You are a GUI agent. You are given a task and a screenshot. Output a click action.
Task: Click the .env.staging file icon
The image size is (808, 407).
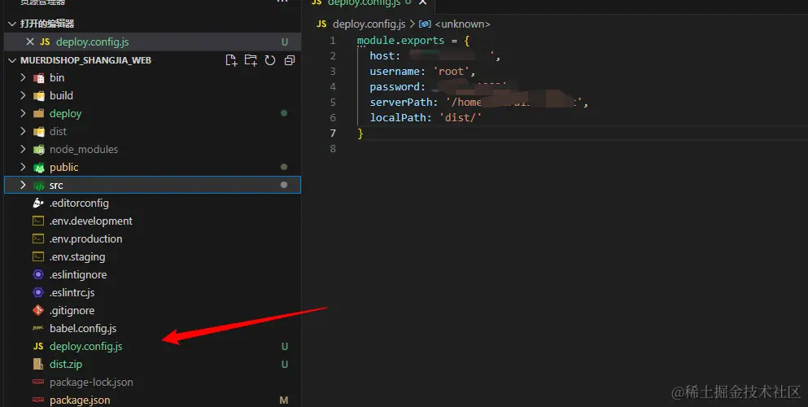pyautogui.click(x=38, y=256)
